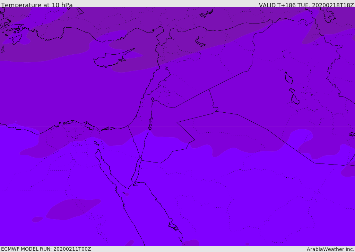Click the "Temperature at 10 hPa" title
Screen dimensions: 355x252
[x=37, y=5]
